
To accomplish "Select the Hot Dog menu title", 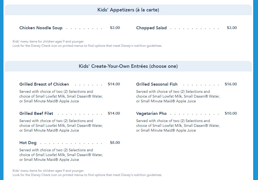I will point(28,143).
